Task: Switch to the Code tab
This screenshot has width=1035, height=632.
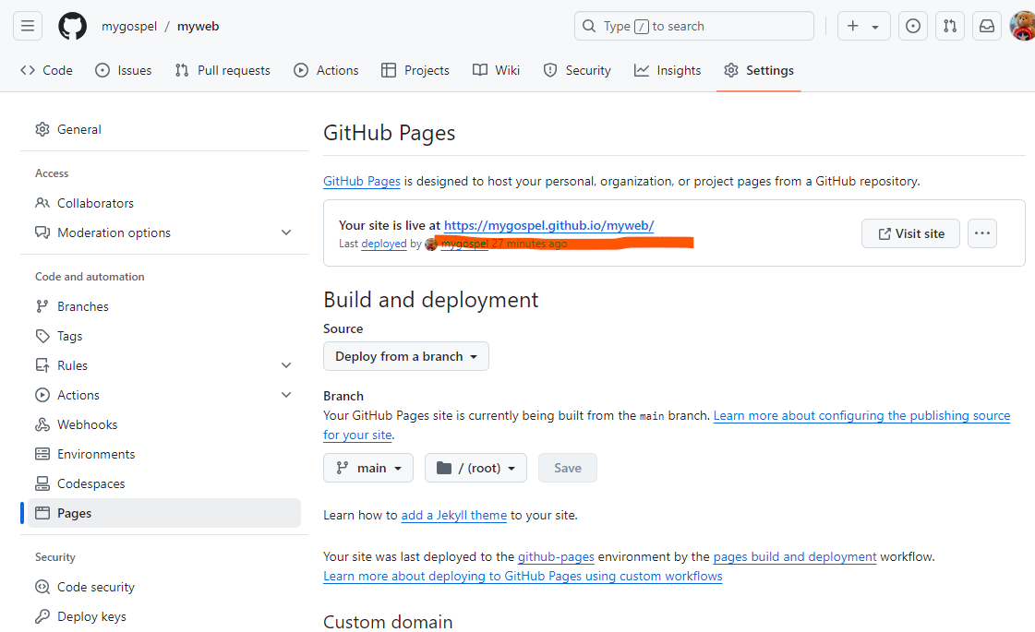Action: click(46, 70)
